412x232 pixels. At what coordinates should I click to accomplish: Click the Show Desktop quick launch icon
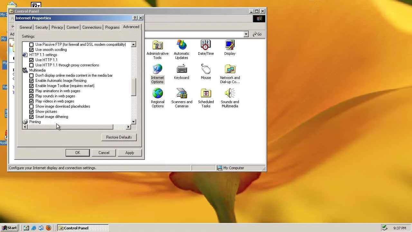coord(26,228)
